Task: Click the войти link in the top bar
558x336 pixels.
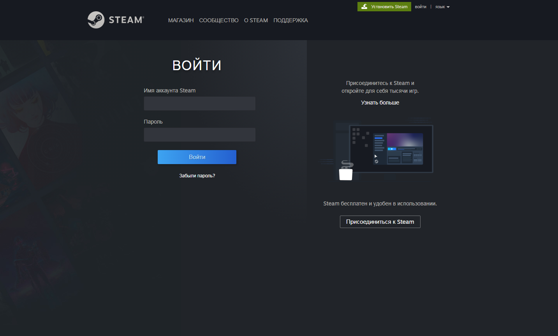Action: (421, 7)
